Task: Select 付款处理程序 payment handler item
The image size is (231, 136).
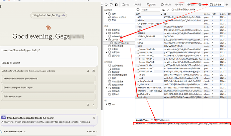Action: 116,81
